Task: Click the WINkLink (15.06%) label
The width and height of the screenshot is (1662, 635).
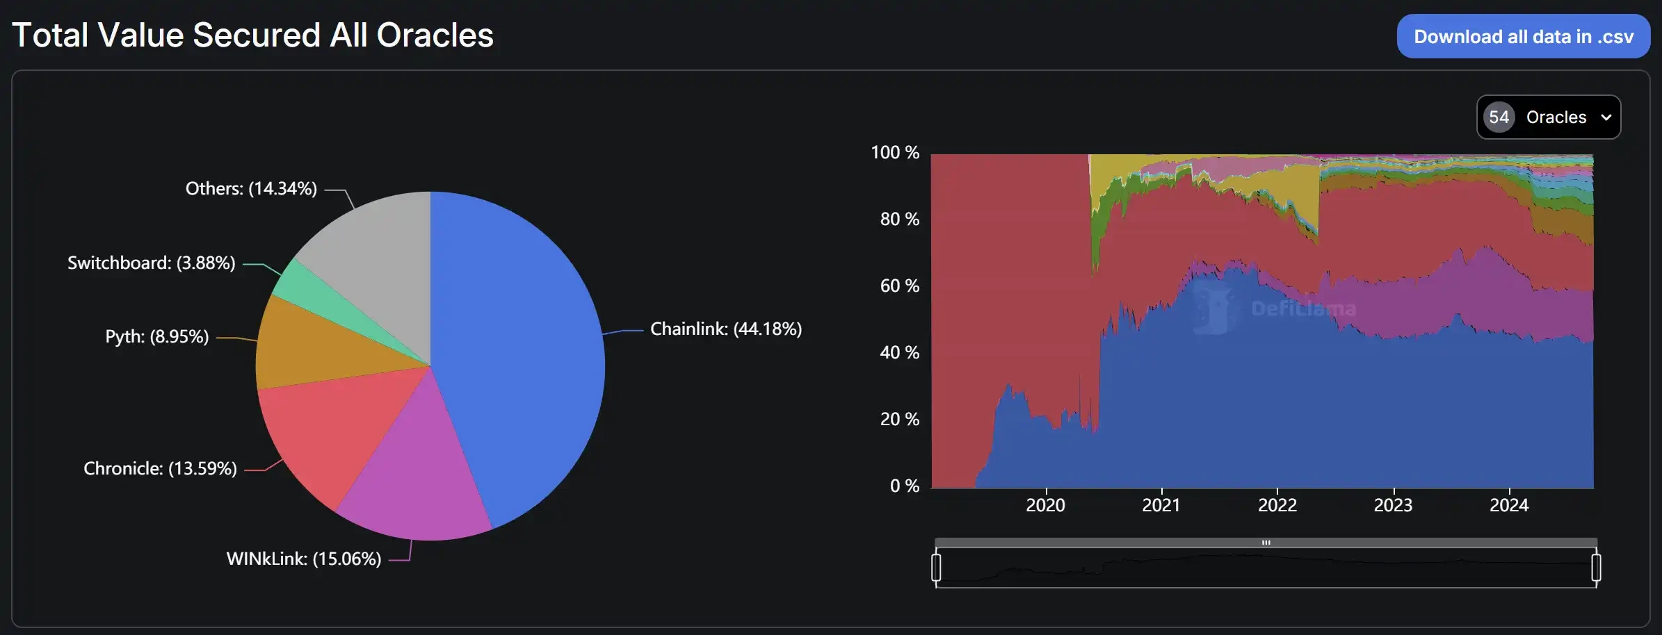Action: [x=303, y=559]
